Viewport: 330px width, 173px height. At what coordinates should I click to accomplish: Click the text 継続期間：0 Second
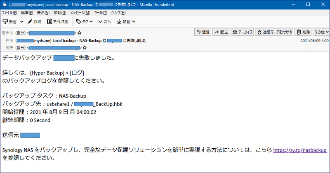tap(26, 120)
